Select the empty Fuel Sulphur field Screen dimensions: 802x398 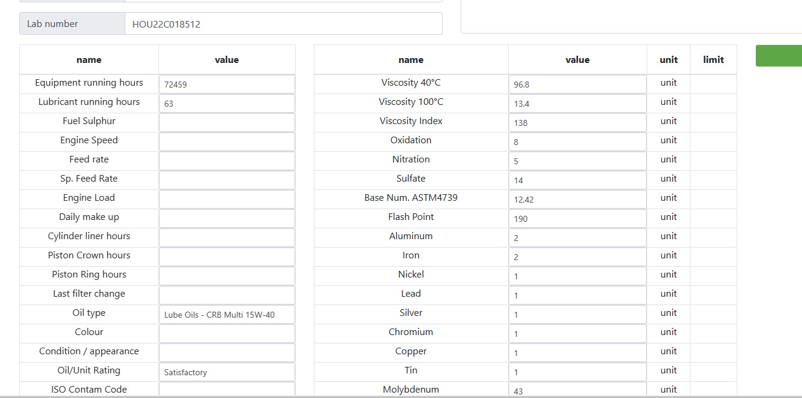(227, 123)
